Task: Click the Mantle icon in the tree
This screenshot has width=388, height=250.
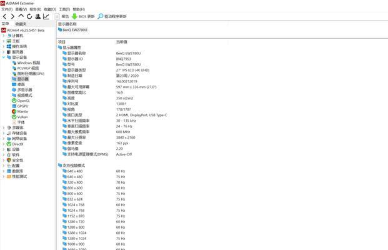Action: pyautogui.click(x=14, y=112)
